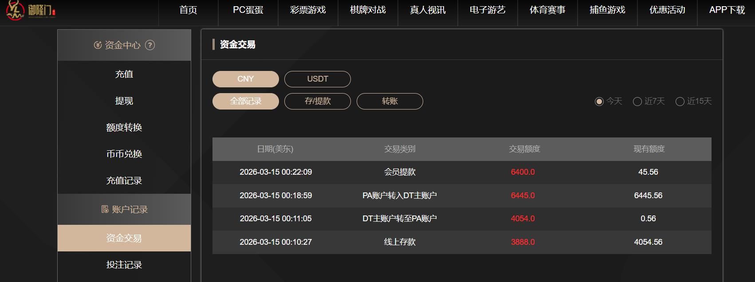
Task: Show only 转账 records
Action: pos(389,101)
